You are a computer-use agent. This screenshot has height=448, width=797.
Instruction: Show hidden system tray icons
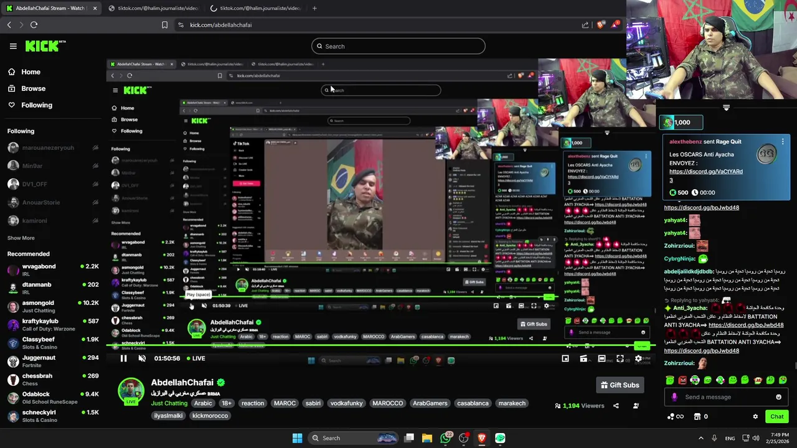tap(700, 438)
